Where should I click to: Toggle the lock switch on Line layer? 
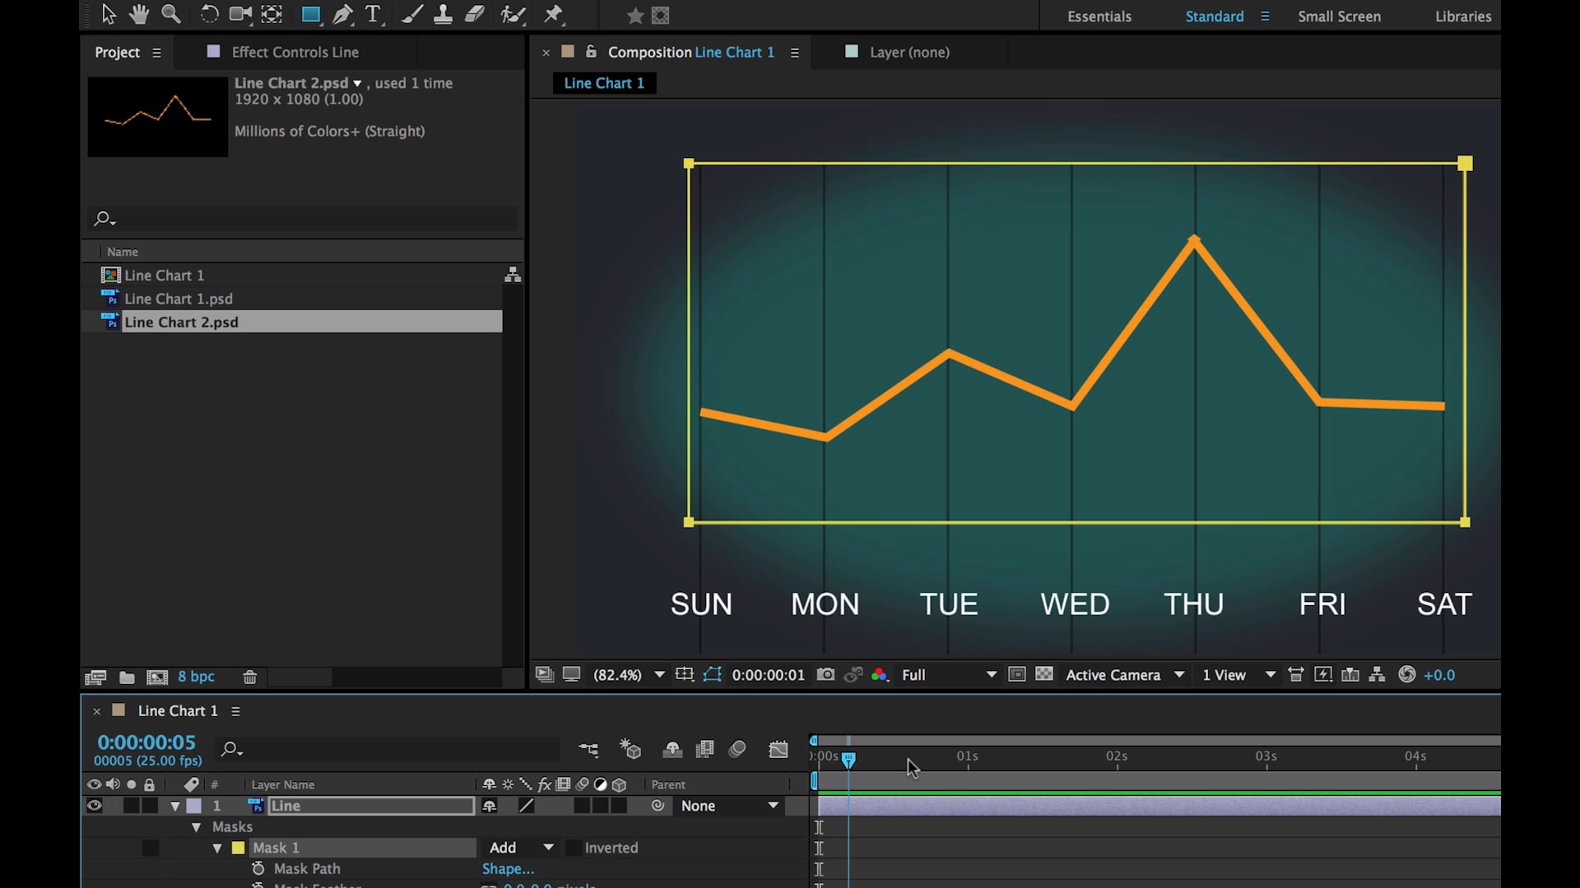(150, 806)
